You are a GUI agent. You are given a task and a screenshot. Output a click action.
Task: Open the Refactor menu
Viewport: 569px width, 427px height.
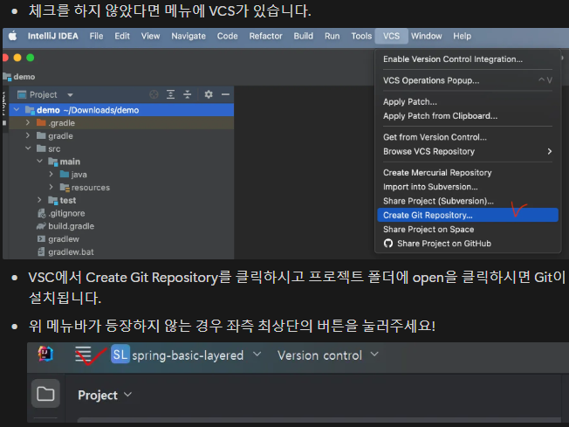point(265,36)
